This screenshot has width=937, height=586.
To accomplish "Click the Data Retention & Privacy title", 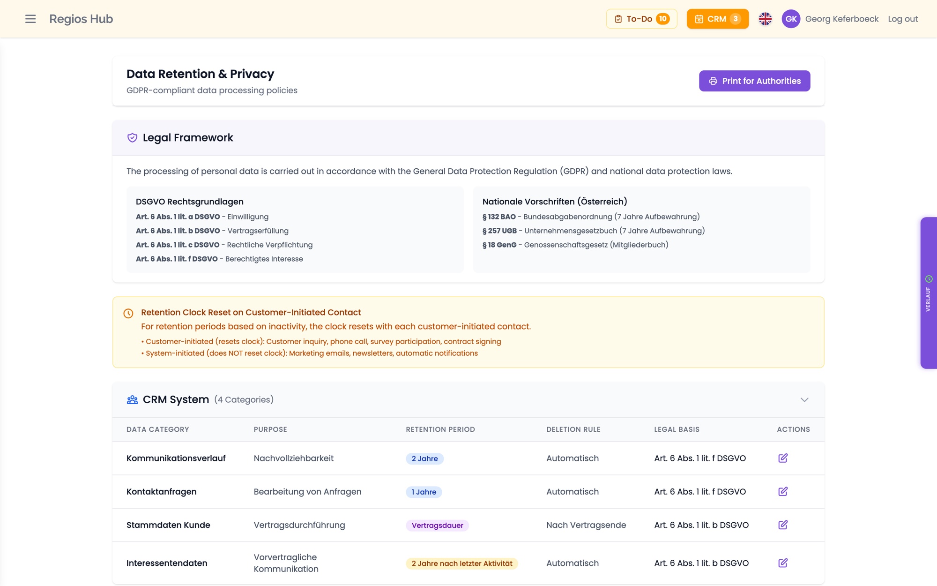I will tap(200, 74).
